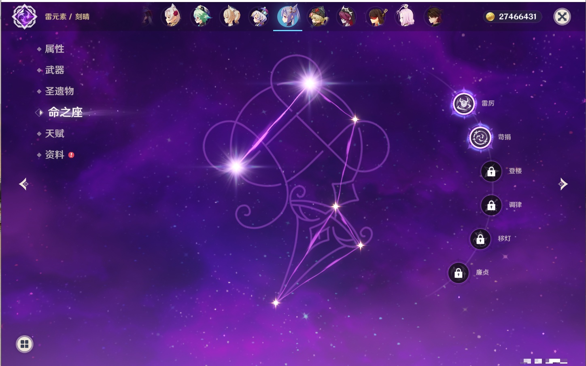Switch to the pale pink-haired character avatar
Viewport: 586px width, 366px height.
[405, 17]
